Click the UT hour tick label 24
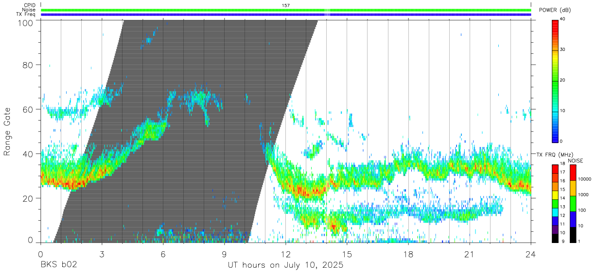Viewport: 597px width, 275px height. point(531,254)
